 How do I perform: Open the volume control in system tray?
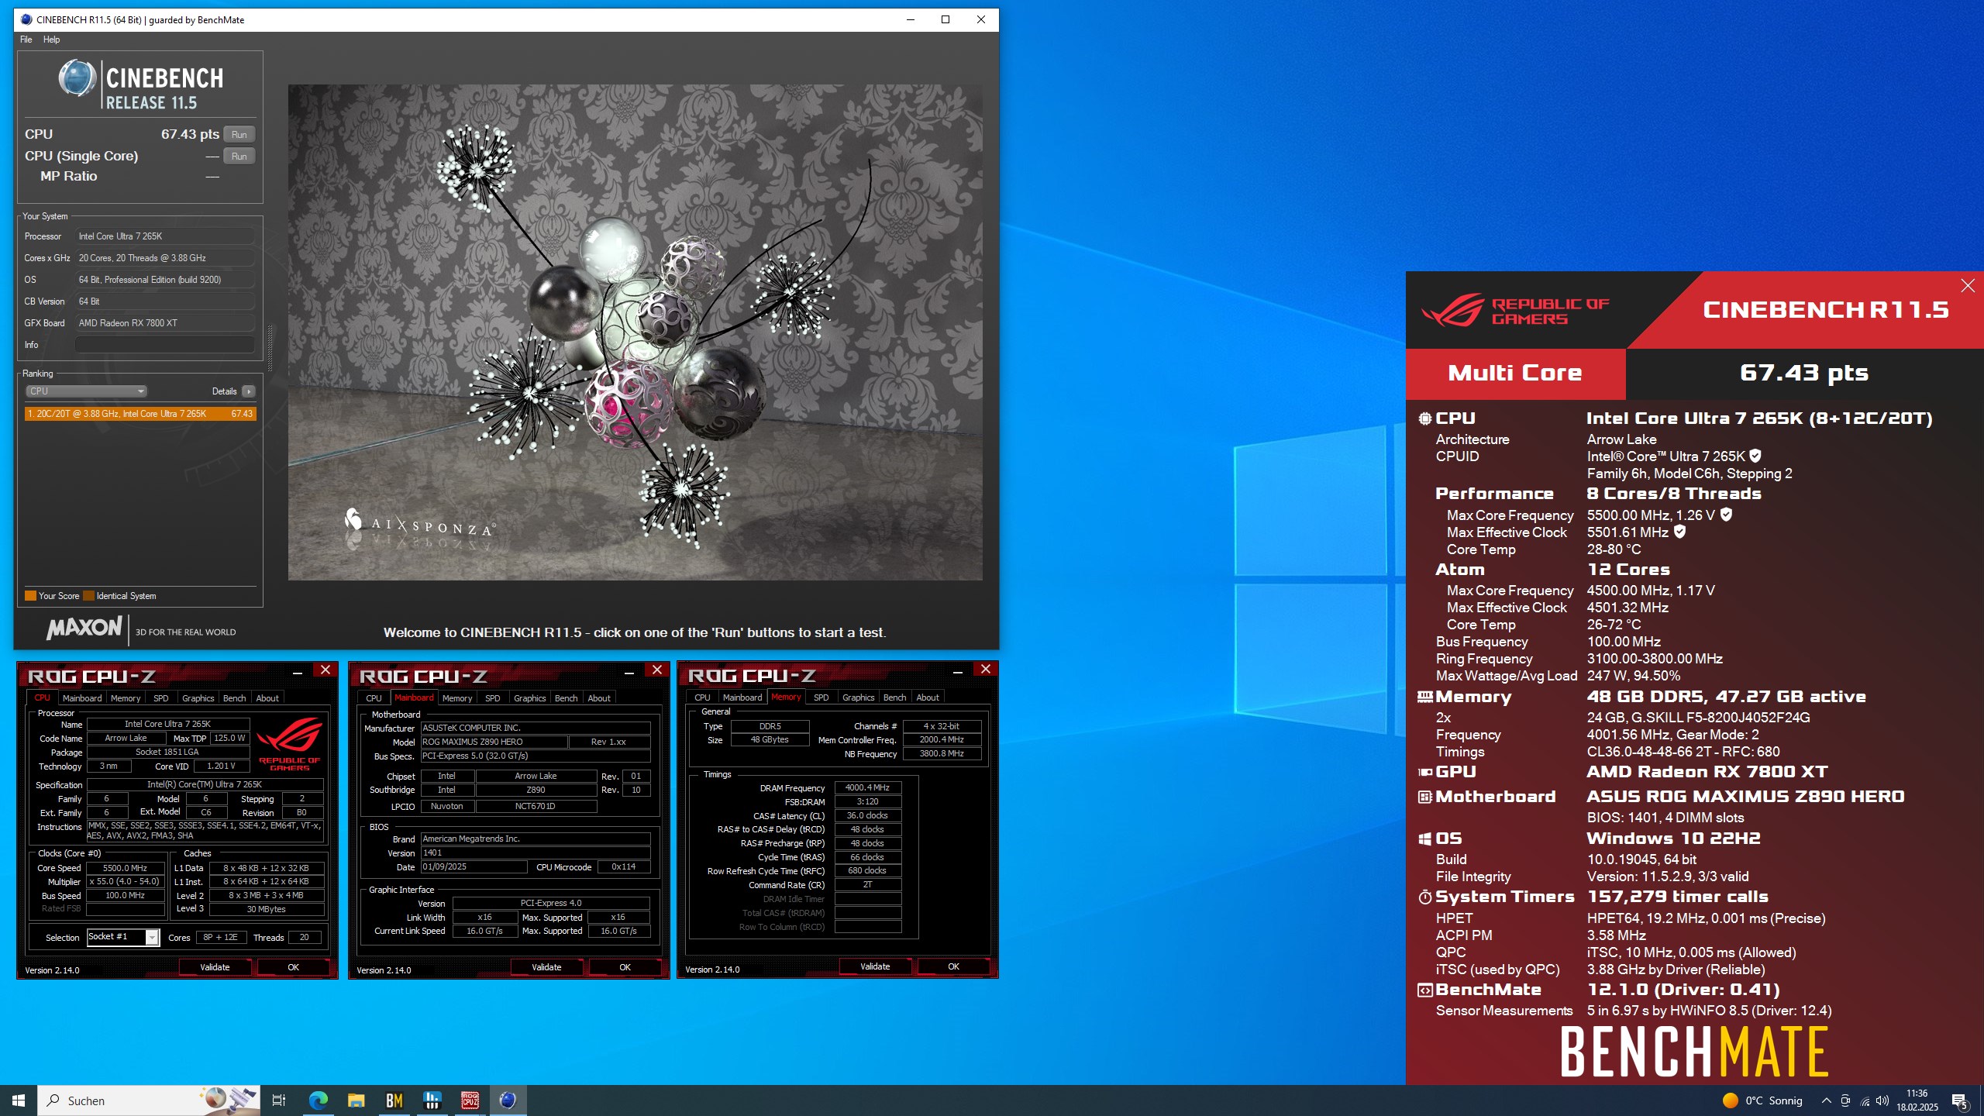click(1882, 1100)
